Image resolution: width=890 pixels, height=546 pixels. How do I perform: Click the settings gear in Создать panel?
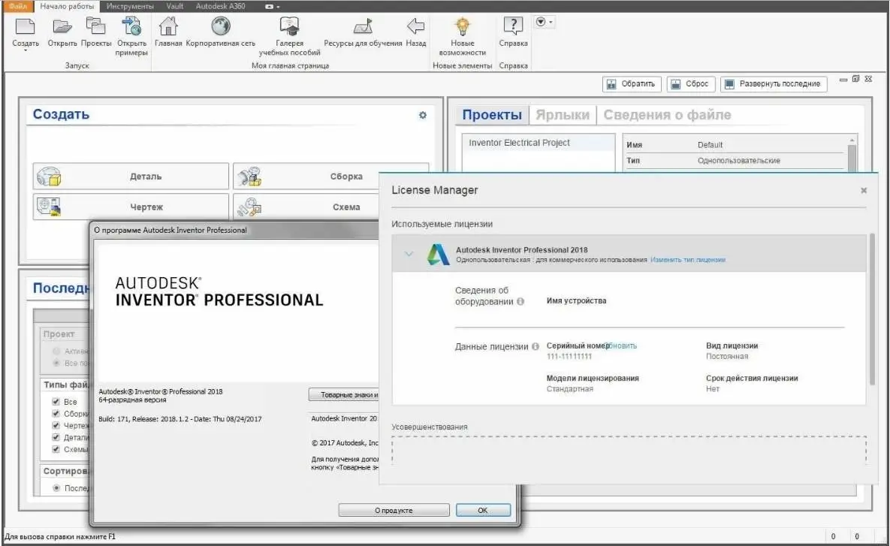point(422,115)
